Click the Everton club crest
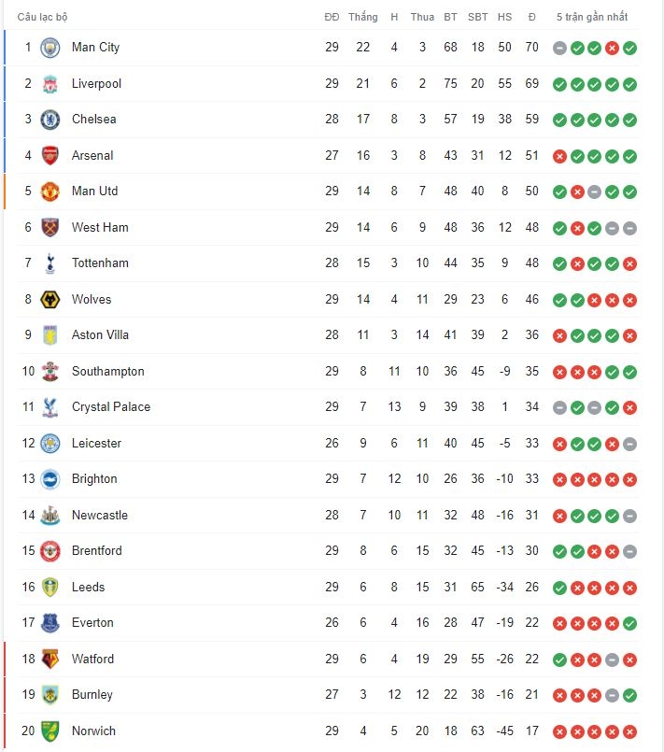 point(49,623)
